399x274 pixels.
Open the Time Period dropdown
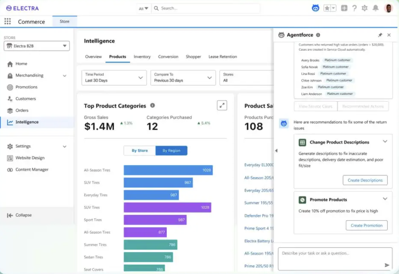[114, 78]
